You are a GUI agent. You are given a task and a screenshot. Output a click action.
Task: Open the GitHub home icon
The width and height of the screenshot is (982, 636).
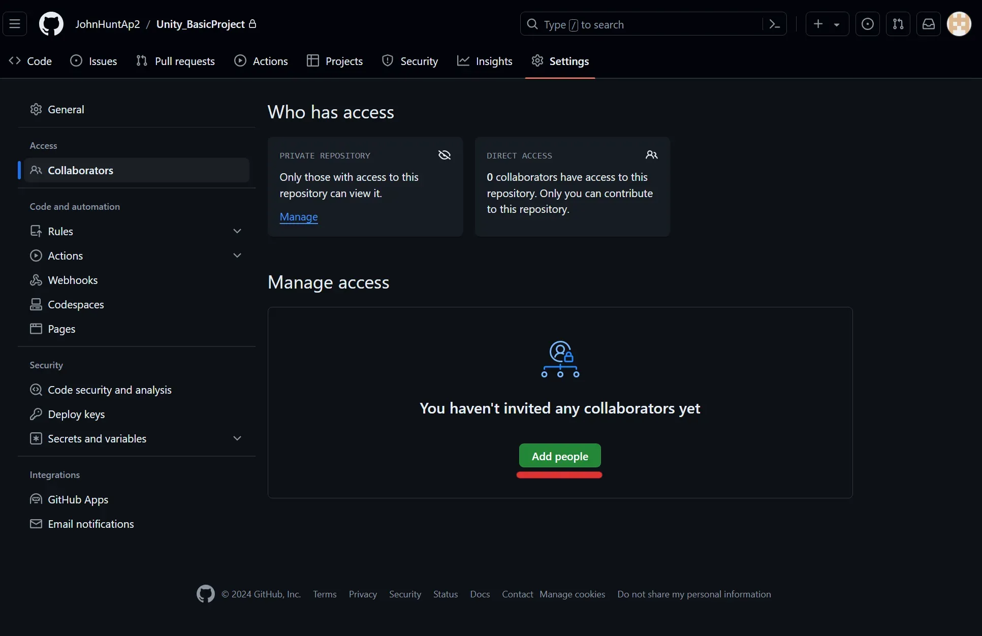(x=51, y=24)
